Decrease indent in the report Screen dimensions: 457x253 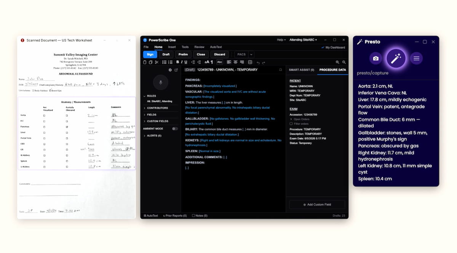click(x=193, y=62)
